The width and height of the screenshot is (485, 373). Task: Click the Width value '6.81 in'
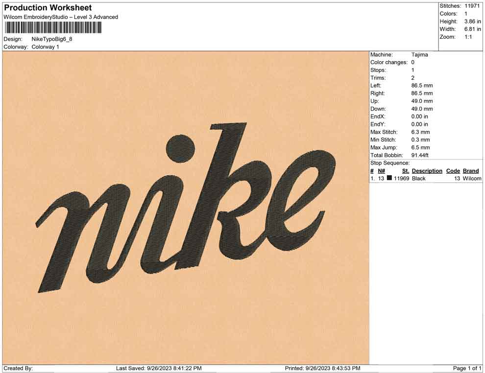click(x=473, y=29)
